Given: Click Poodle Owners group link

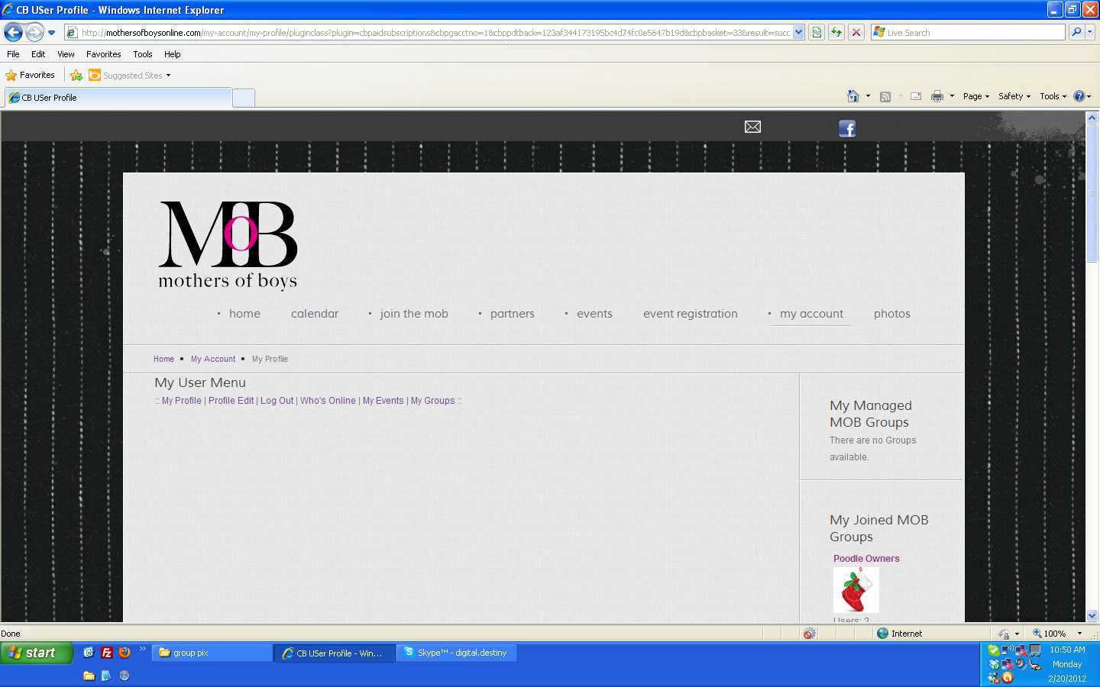Looking at the screenshot, I should (866, 559).
